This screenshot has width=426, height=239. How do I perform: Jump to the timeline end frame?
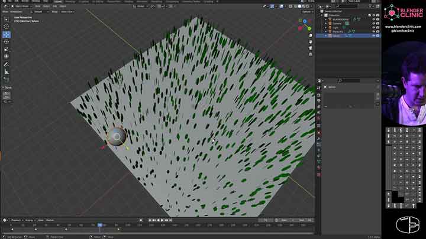(170, 220)
